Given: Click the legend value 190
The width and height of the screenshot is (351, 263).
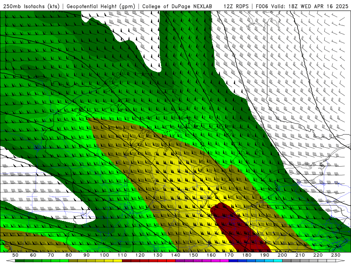Looking at the screenshot, I should pos(265,255).
